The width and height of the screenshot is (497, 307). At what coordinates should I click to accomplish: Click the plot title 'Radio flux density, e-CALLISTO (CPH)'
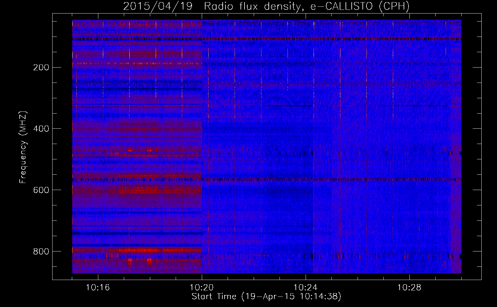307,6
